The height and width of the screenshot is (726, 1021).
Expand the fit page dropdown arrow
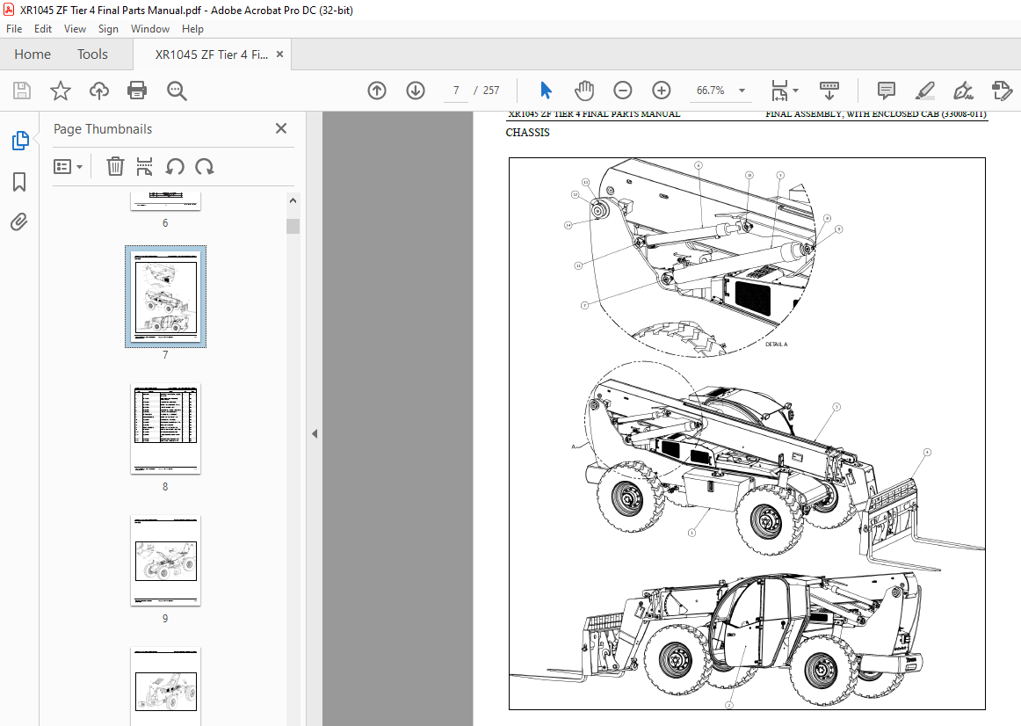(x=796, y=91)
